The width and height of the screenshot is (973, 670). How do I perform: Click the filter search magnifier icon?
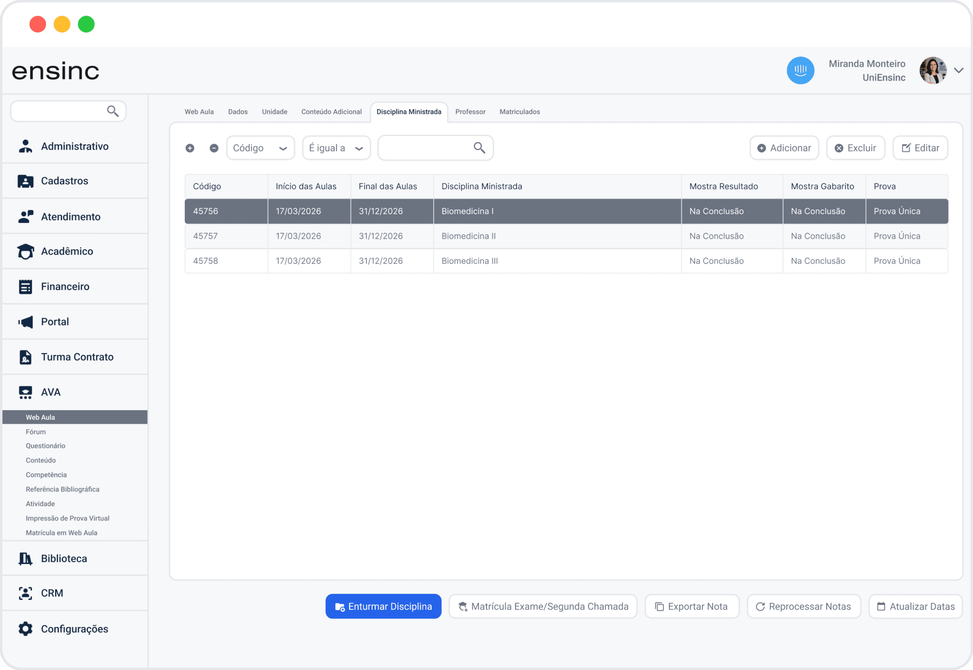479,148
